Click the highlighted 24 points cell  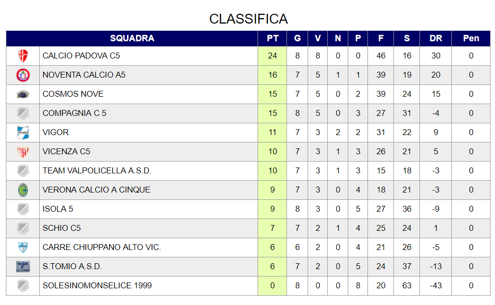[272, 56]
